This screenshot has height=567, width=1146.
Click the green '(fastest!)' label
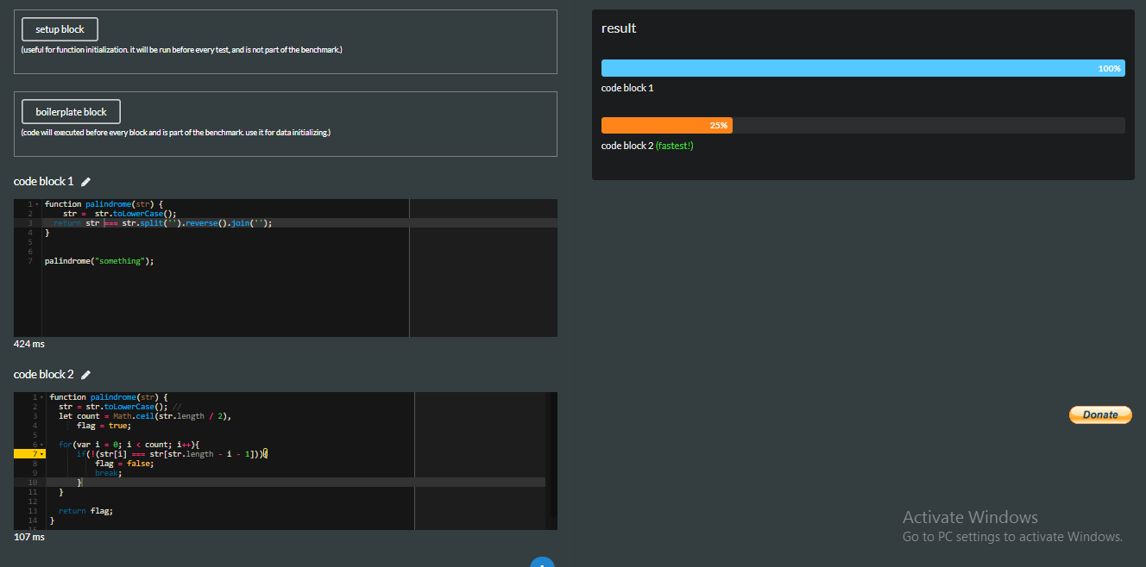[x=675, y=146]
